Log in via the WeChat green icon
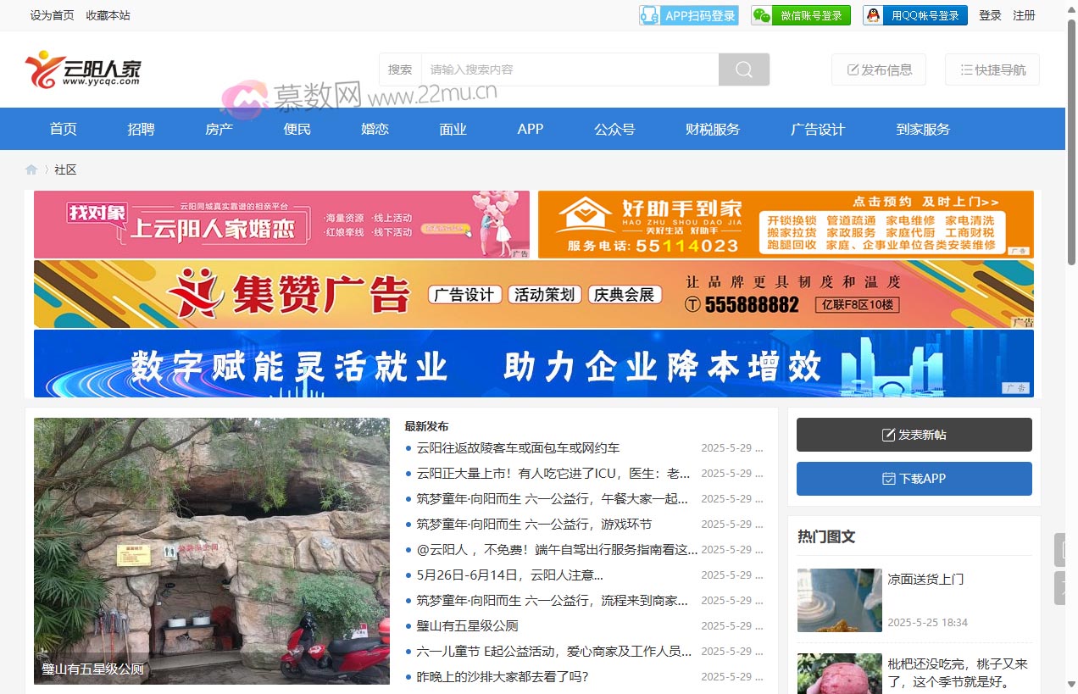The height and width of the screenshot is (694, 1078). [761, 14]
